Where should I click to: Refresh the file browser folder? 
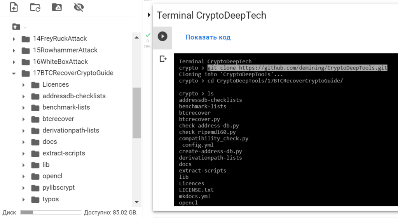tap(35, 7)
